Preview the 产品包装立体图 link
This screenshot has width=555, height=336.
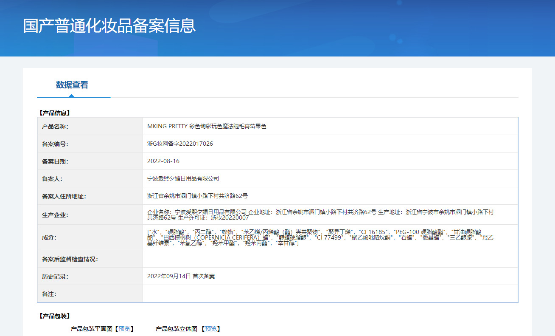click(211, 329)
